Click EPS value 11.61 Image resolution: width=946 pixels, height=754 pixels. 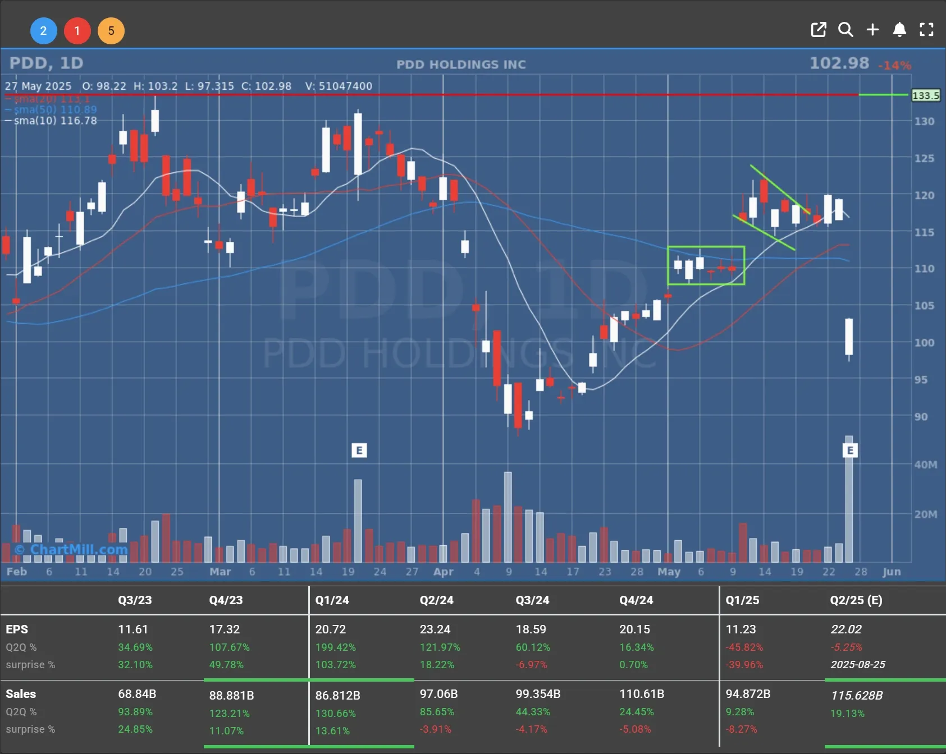click(x=133, y=629)
